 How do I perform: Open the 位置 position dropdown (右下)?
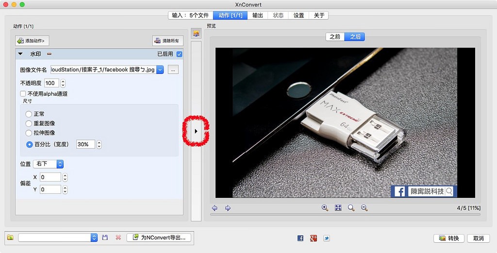[48, 164]
